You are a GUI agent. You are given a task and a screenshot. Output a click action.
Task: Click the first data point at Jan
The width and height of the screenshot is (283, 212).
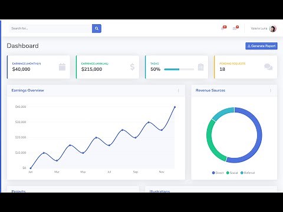pyautogui.click(x=31, y=168)
